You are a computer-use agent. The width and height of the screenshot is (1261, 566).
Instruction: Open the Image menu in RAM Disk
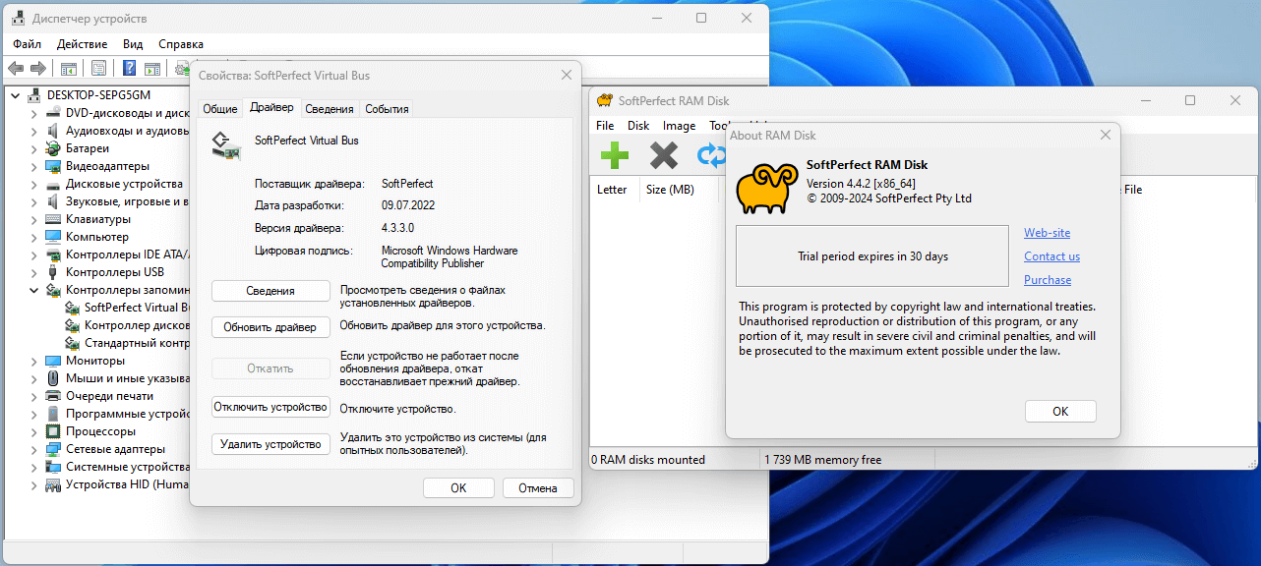pyautogui.click(x=679, y=126)
